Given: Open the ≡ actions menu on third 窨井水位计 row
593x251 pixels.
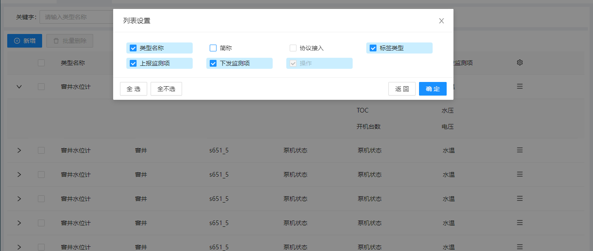Looking at the screenshot, I should click(519, 174).
